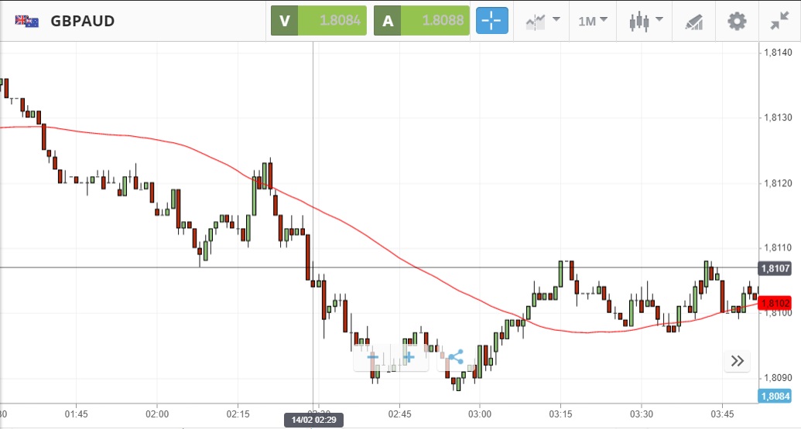801x429 pixels.
Task: Zoom in the chart with plus icon
Action: click(409, 358)
